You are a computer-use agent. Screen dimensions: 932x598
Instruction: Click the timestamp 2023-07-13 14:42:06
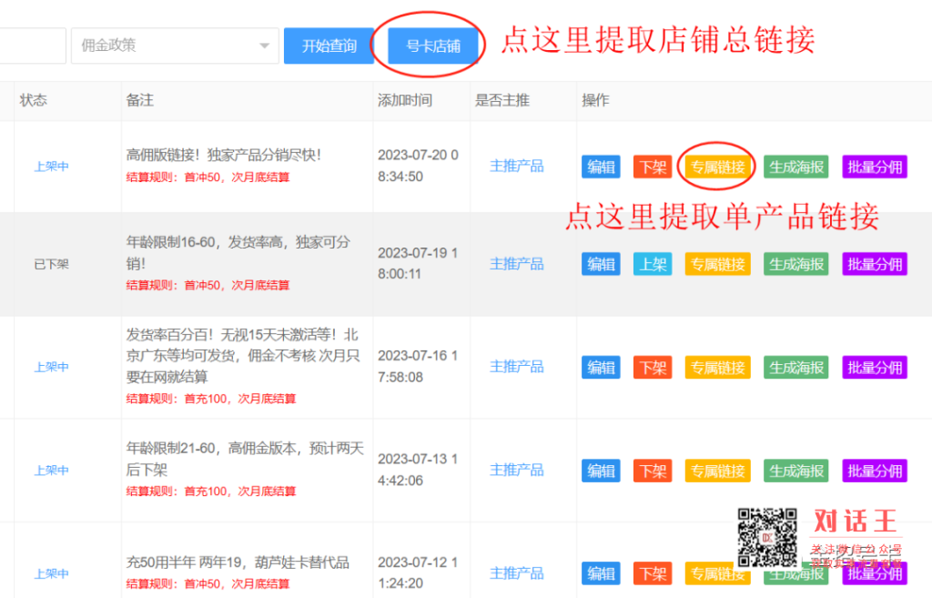pos(418,470)
